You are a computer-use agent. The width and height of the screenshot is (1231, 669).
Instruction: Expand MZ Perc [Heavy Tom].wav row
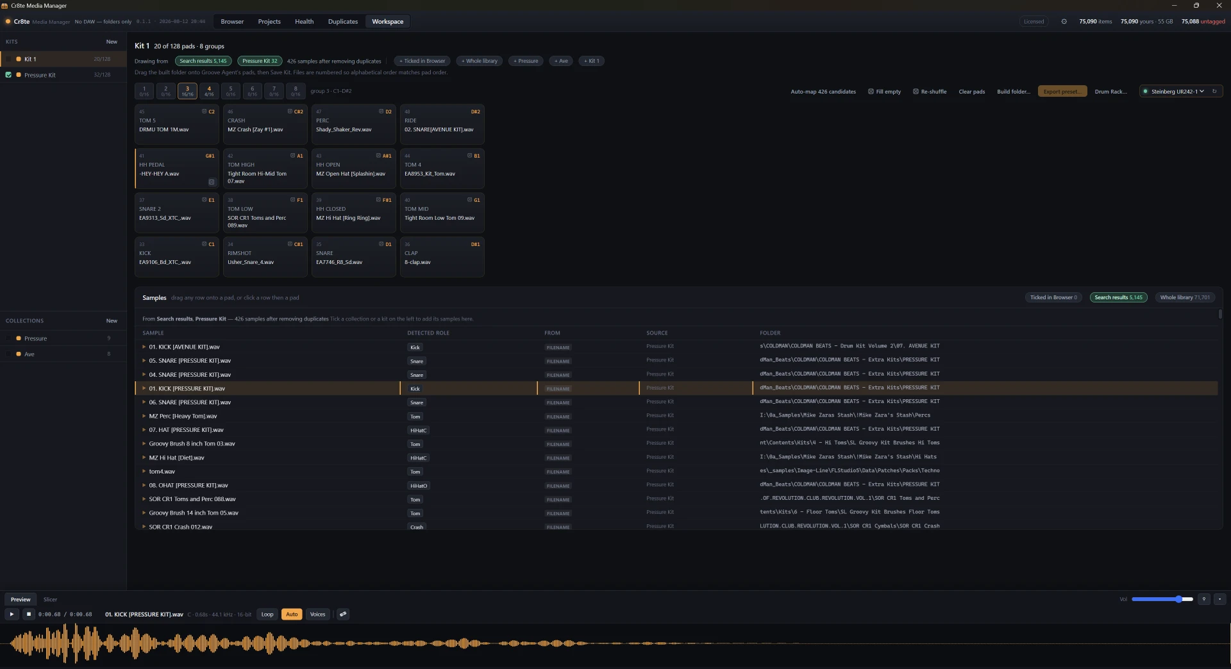[144, 416]
